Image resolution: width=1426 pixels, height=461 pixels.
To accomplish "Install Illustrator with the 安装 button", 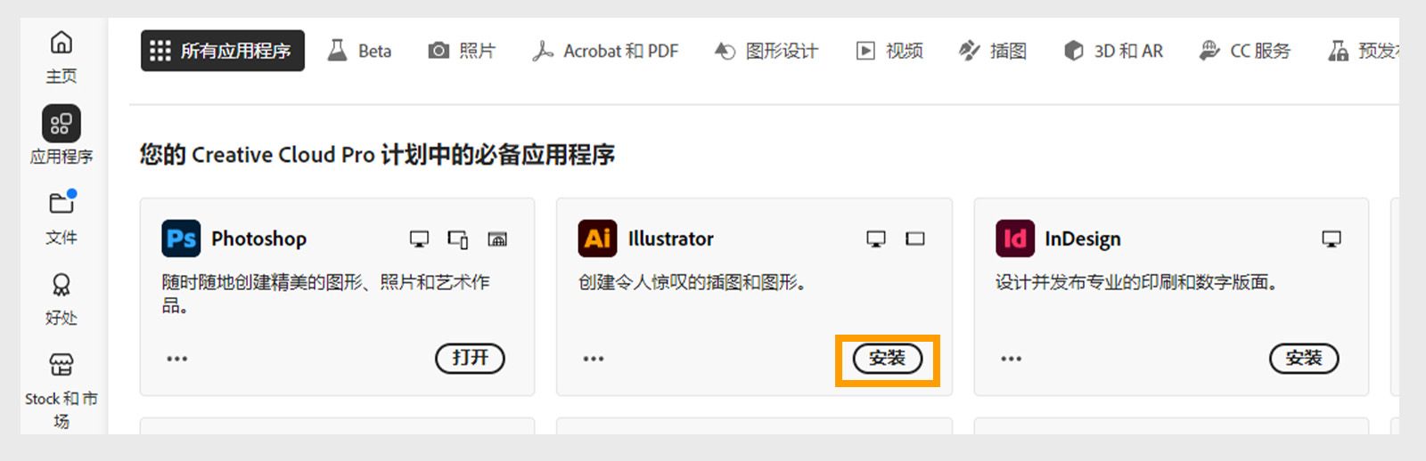I will 888,358.
